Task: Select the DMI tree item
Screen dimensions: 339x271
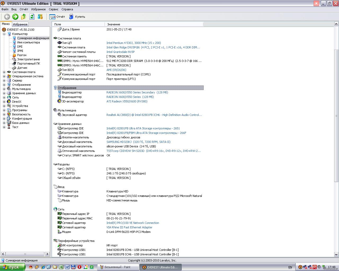Action: 20,47
